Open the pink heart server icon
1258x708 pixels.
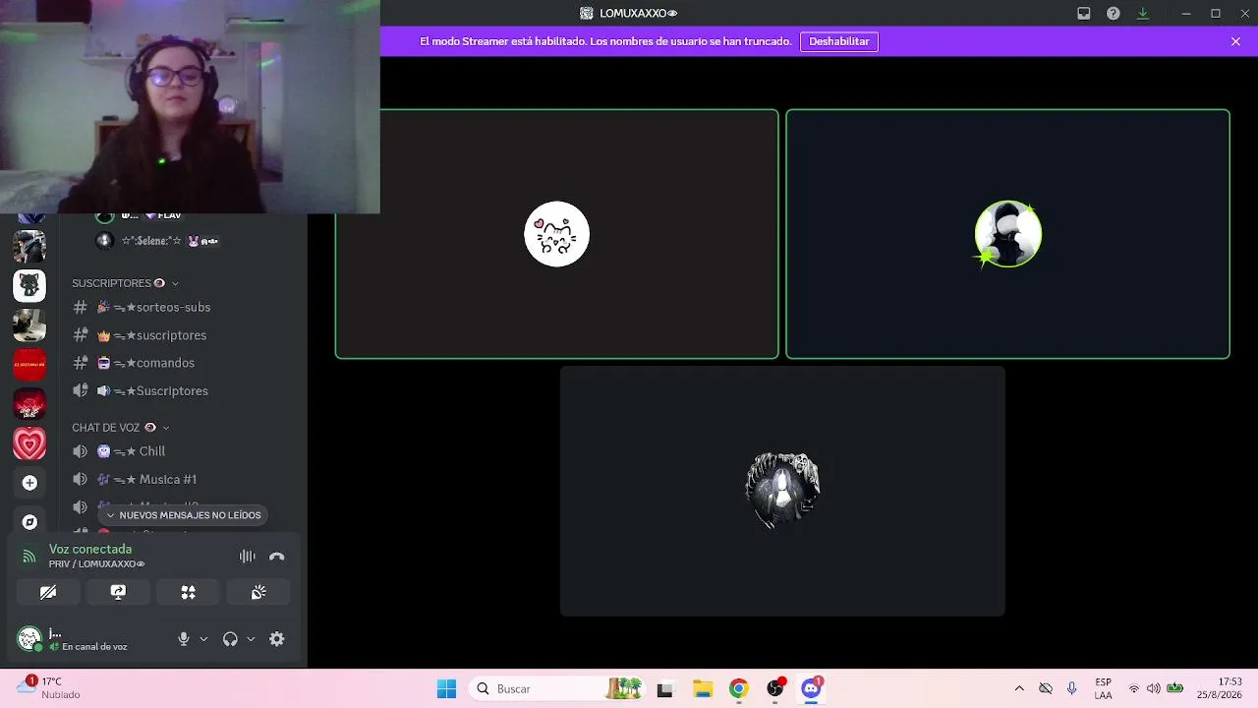tap(29, 443)
